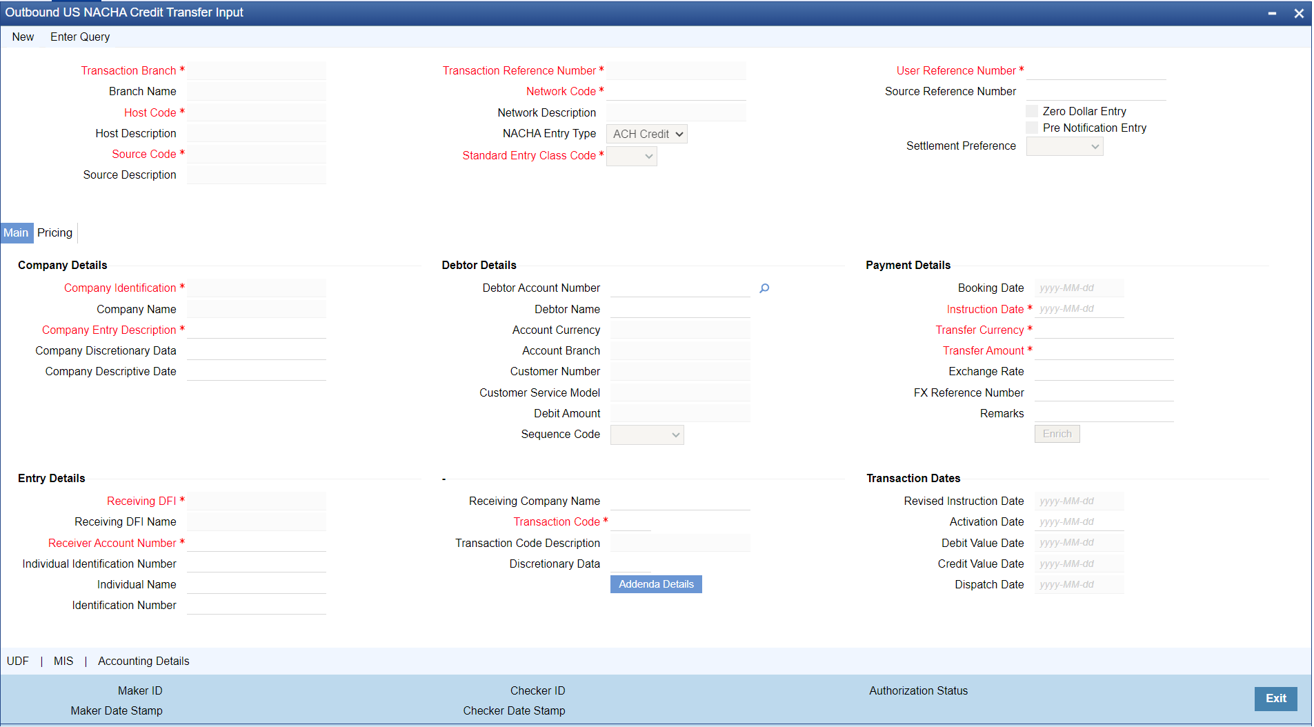Click the Maker ID label
1314x727 pixels.
140,691
